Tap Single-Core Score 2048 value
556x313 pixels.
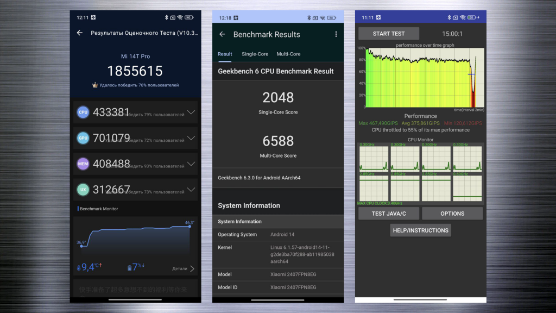pos(278,98)
